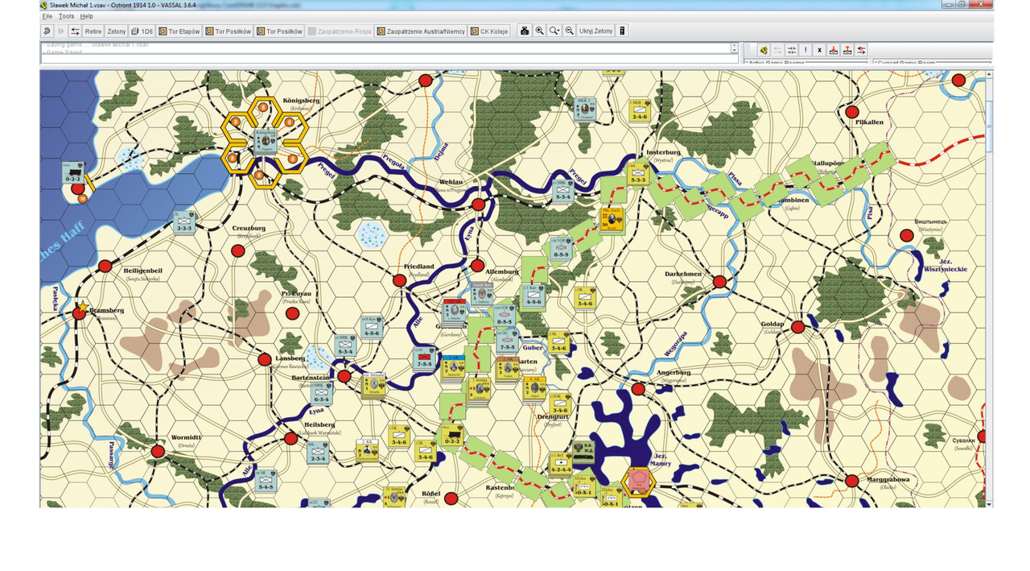This screenshot has width=1030, height=571.
Task: Open the CK Koleje chart
Action: click(490, 31)
